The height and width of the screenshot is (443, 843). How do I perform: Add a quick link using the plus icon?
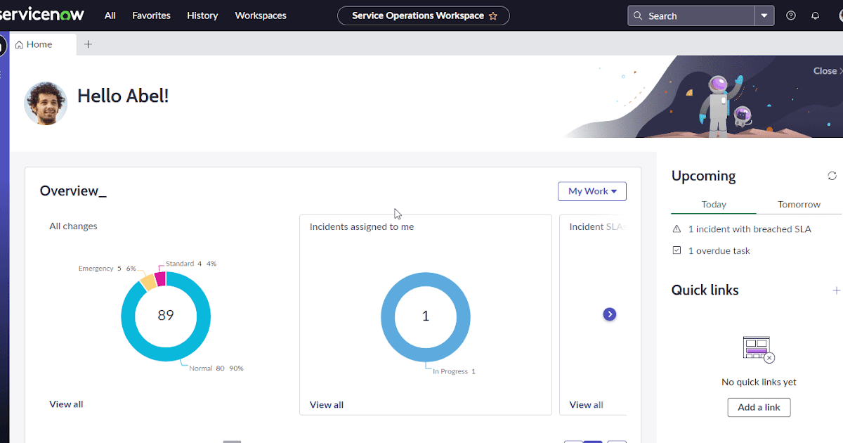coord(836,290)
